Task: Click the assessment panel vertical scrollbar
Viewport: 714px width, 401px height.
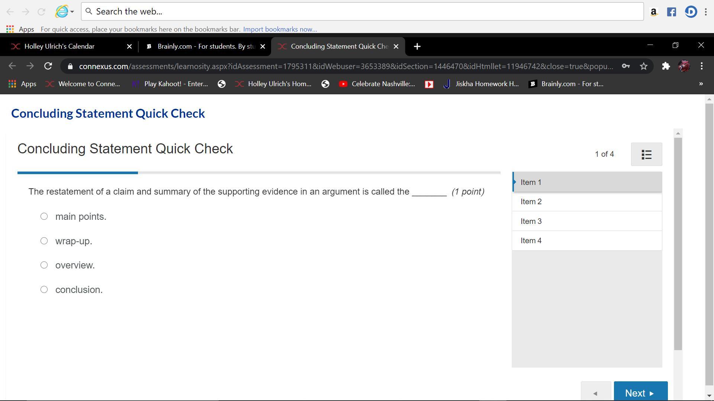Action: coord(678,243)
